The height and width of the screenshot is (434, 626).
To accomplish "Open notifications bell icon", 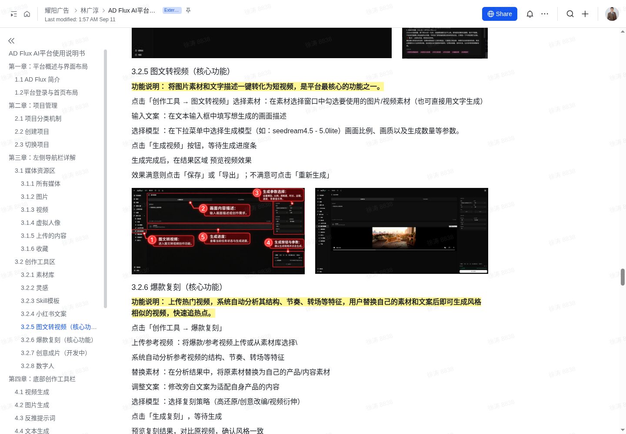I will tap(529, 14).
